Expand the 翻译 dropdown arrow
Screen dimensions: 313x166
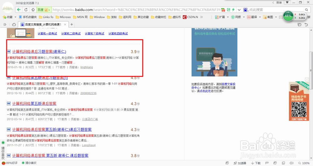260,17
